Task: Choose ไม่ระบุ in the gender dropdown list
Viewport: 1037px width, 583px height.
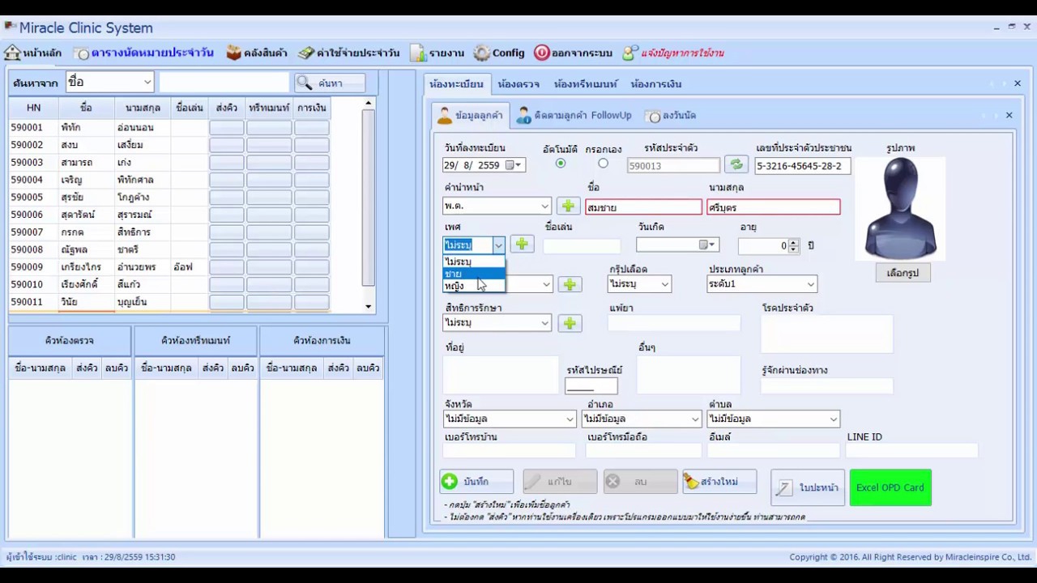Action: click(x=474, y=262)
